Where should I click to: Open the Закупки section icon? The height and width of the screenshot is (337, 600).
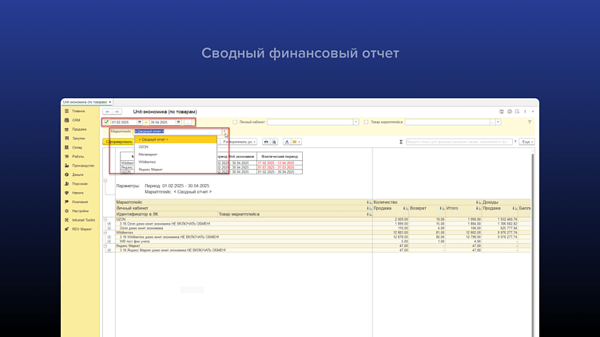click(66, 138)
